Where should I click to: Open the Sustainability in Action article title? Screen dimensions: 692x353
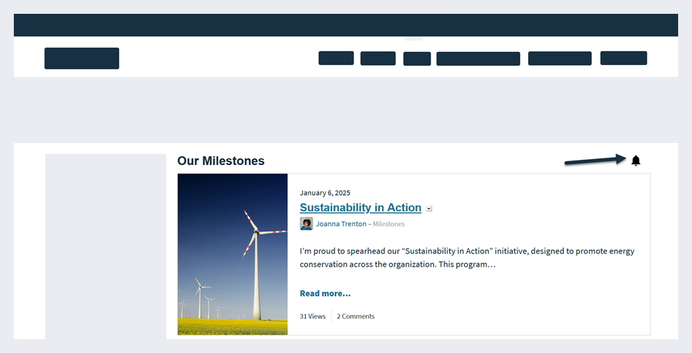(361, 207)
